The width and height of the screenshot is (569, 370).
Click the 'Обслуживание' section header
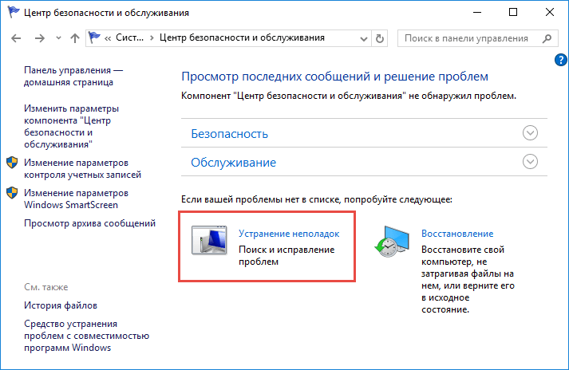point(233,163)
